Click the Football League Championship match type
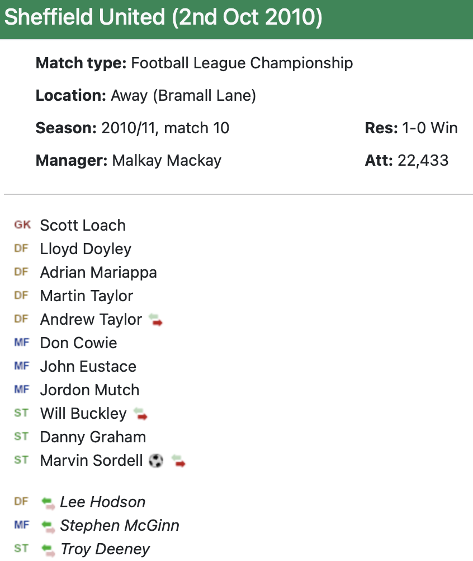The height and width of the screenshot is (561, 473). [x=242, y=63]
